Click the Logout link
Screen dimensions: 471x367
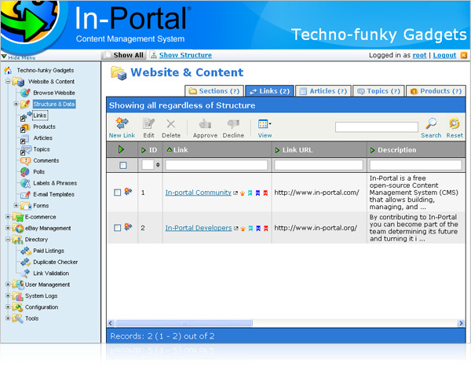[x=444, y=55]
